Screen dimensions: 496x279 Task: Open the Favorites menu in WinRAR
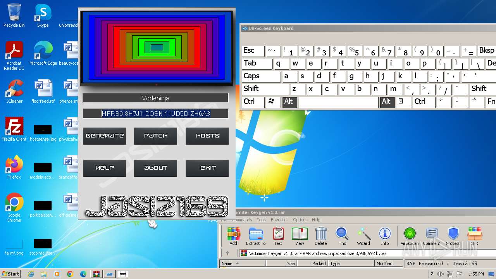280,220
